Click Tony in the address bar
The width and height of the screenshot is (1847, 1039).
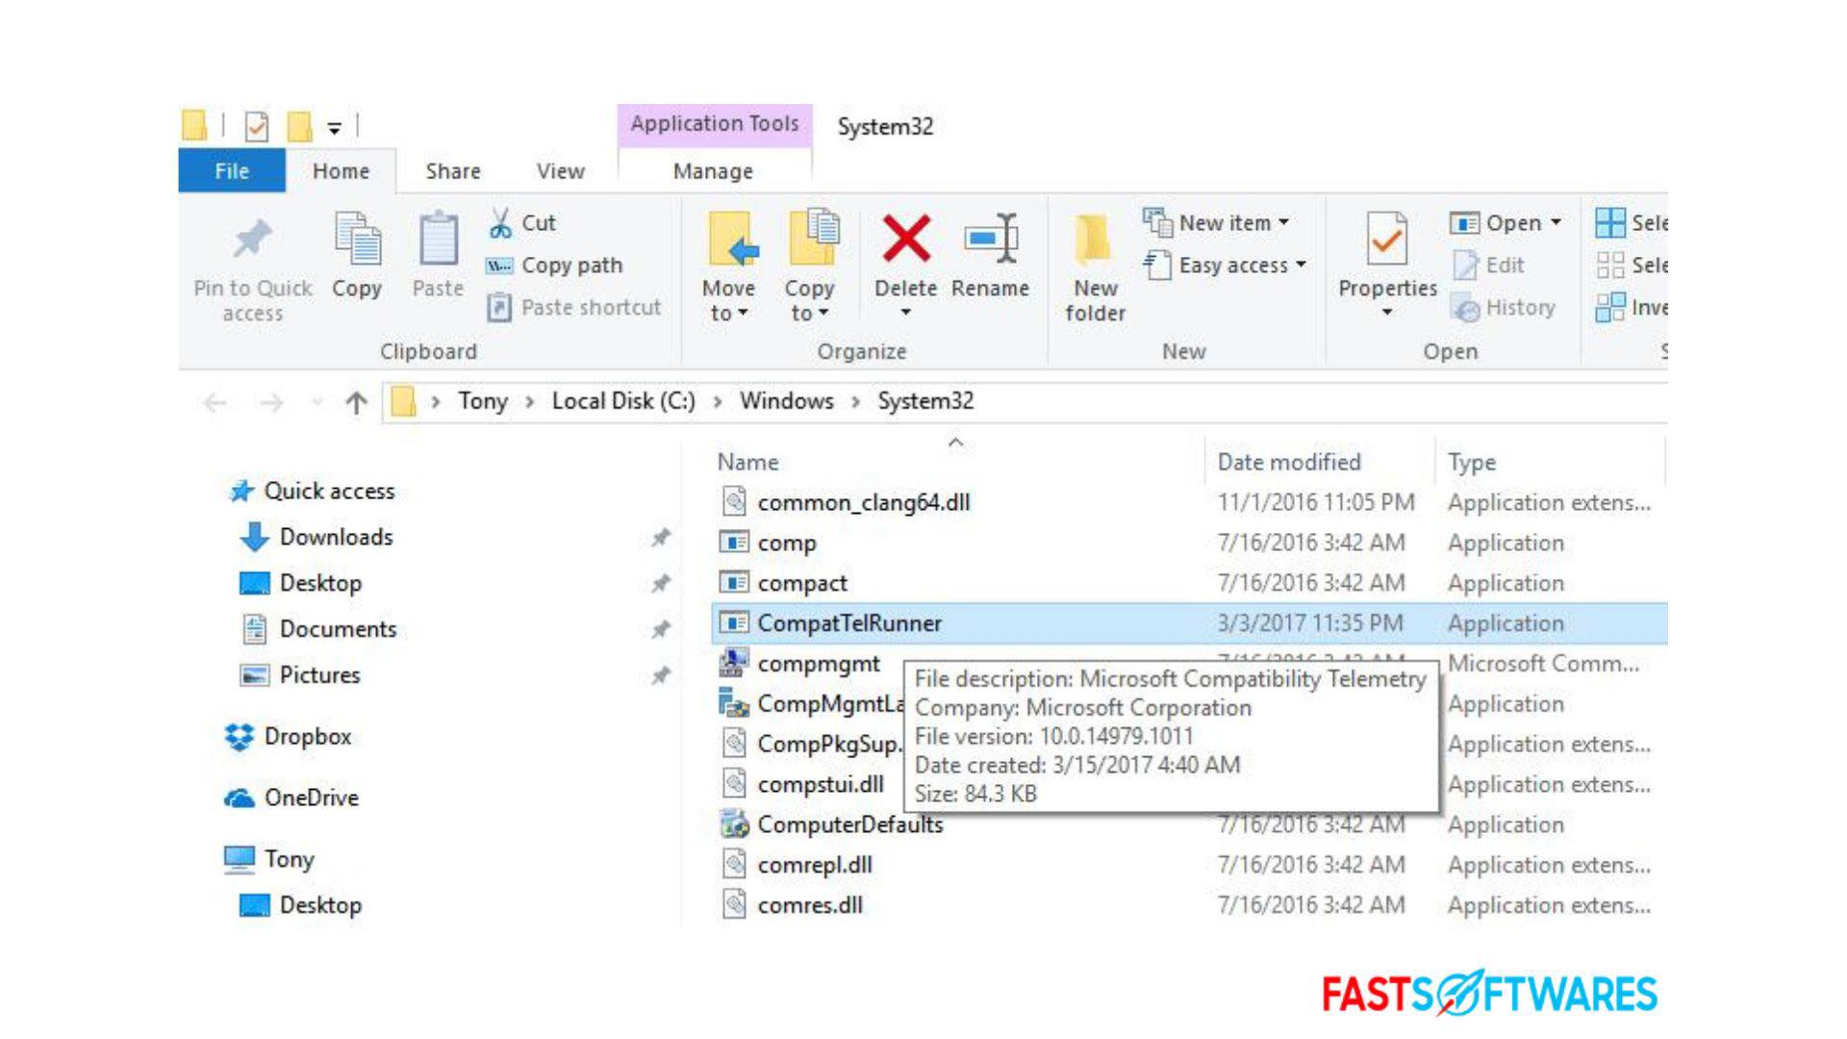[x=482, y=401]
